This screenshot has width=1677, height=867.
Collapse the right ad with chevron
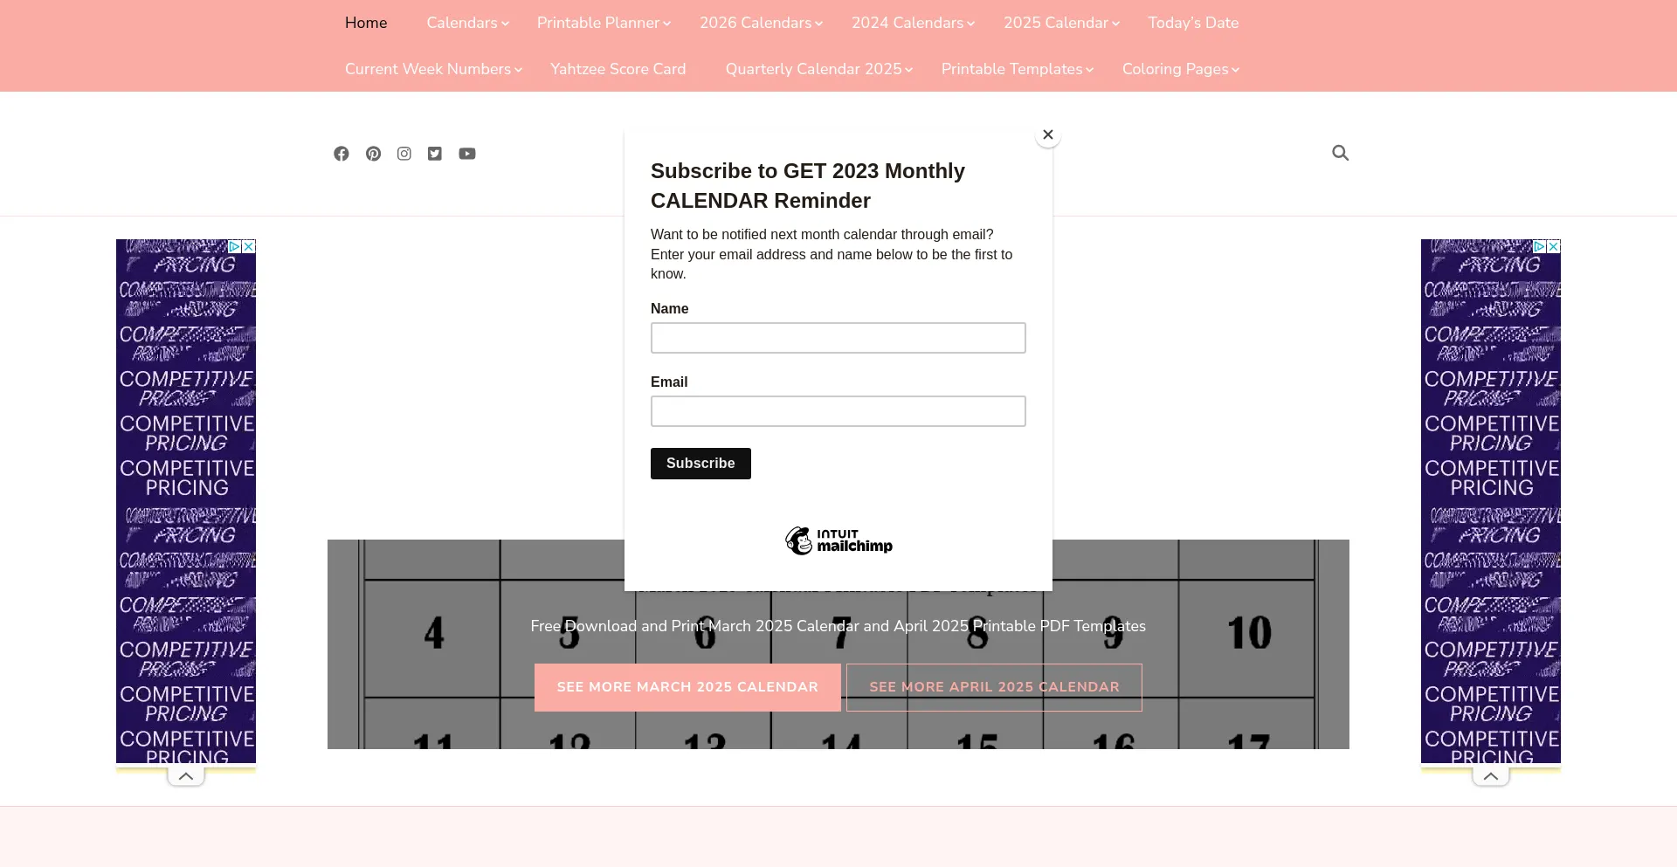click(x=1491, y=776)
